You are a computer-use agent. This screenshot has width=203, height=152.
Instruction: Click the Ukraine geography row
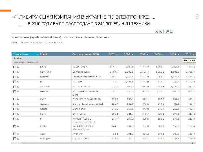click(x=17, y=59)
